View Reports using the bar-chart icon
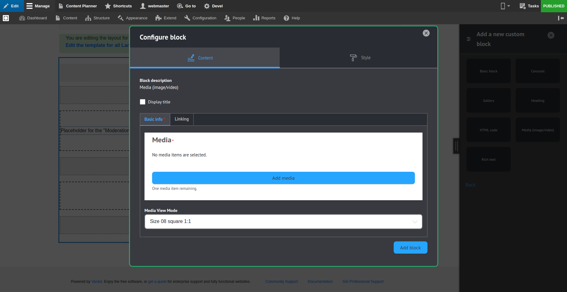 click(257, 18)
